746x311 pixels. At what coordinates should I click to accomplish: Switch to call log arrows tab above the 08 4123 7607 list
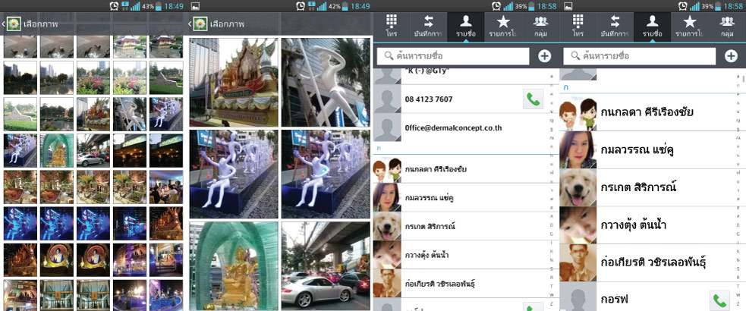point(429,25)
